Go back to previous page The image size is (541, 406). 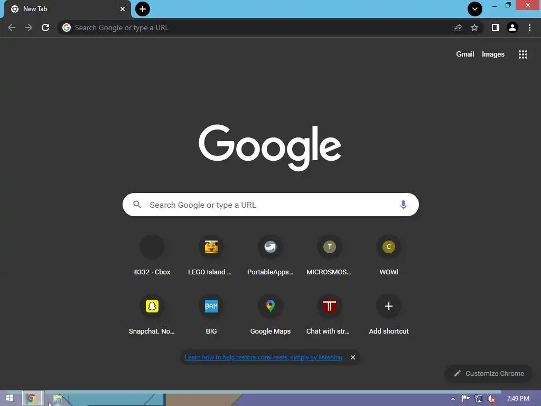[12, 27]
